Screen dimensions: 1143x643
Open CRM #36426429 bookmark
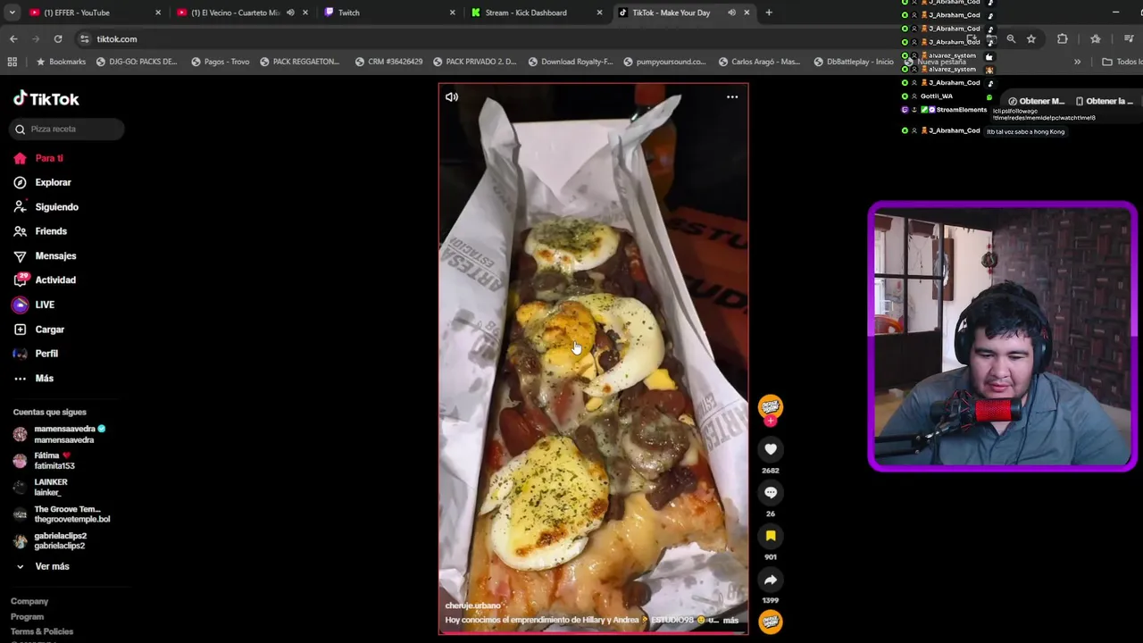(x=388, y=62)
